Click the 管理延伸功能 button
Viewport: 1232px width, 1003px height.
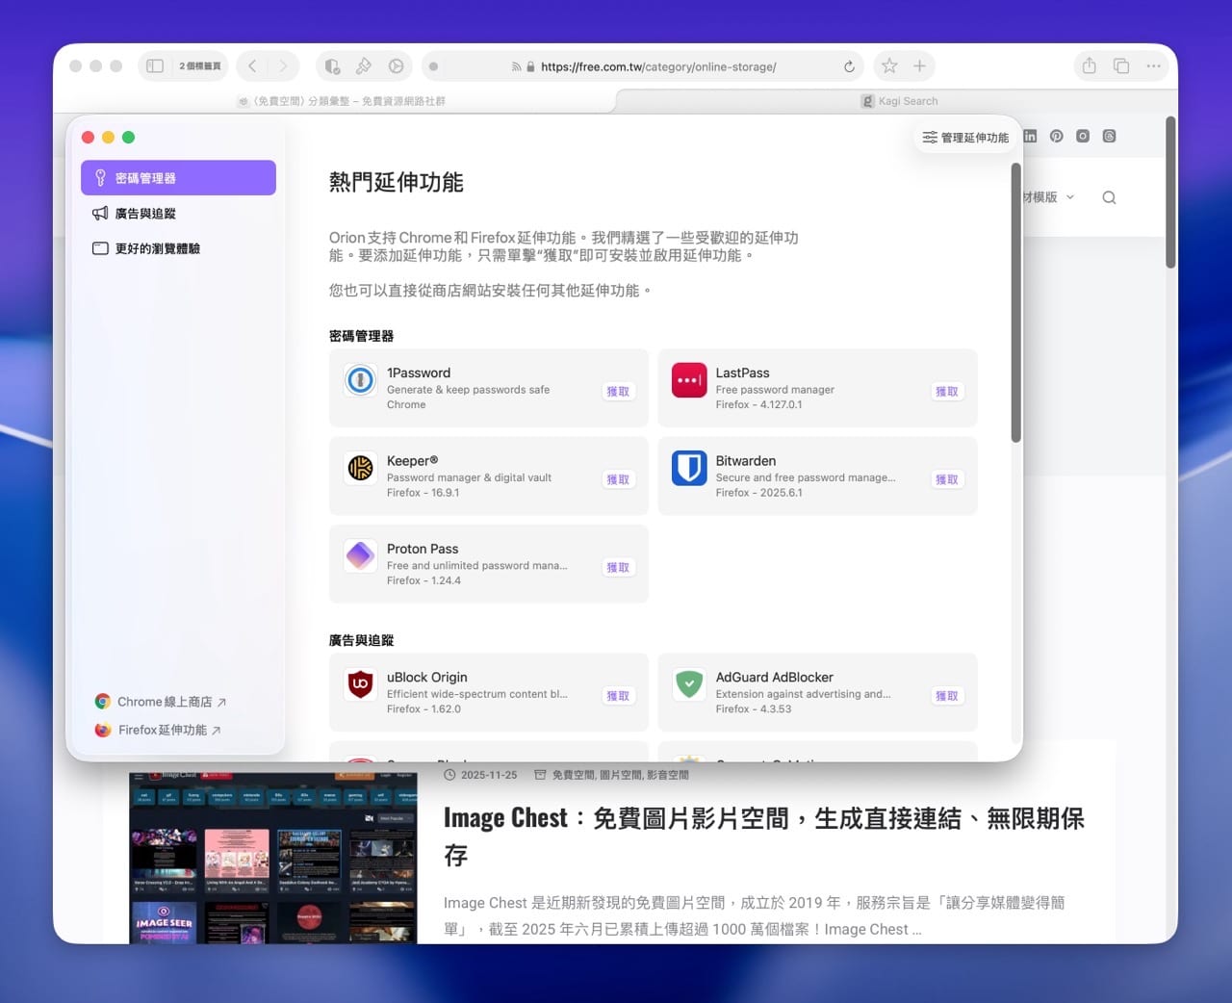[965, 138]
